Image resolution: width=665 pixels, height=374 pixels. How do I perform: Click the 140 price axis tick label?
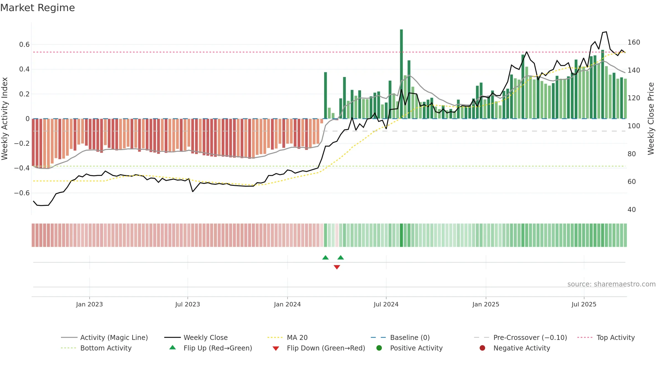634,70
